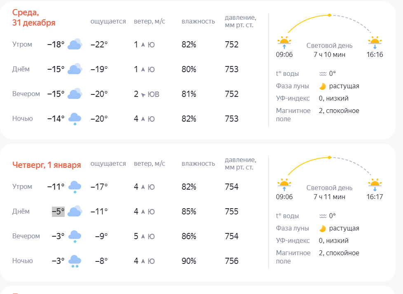Click the growing moon phase icon for Wednesday
Viewport: 403px width, 294px height.
coord(323,86)
